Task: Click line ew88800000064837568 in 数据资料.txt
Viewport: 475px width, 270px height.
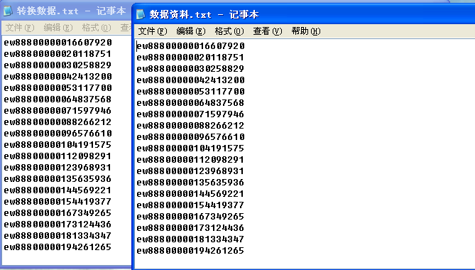Action: click(x=190, y=103)
